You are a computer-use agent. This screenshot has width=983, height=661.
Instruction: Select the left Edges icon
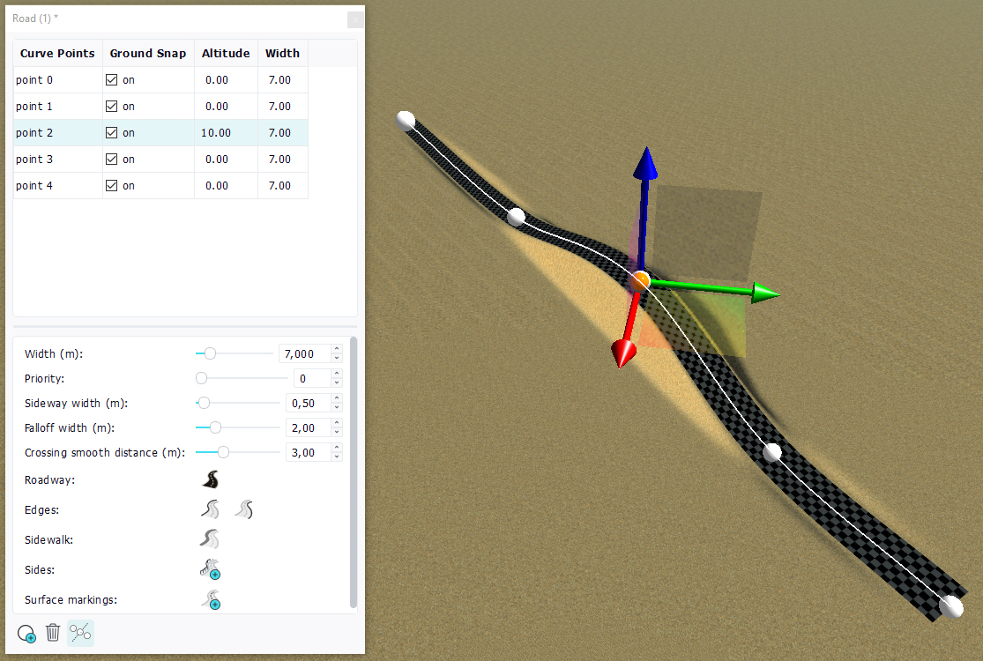[209, 509]
